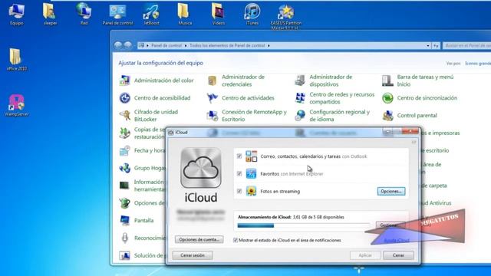Click the Fotos en streaming sunflower icon
Screen dimensions: 491x276
[x=251, y=191]
